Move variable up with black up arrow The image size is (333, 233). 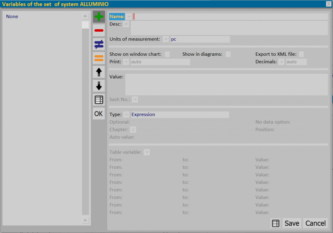[x=99, y=72]
